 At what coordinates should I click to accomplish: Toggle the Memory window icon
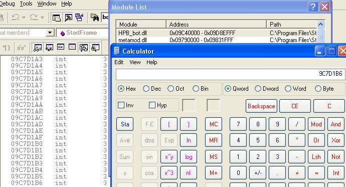[72, 47]
